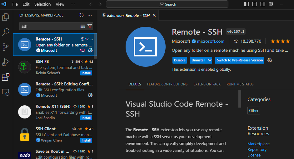Install the SSH Client extension

86,140
